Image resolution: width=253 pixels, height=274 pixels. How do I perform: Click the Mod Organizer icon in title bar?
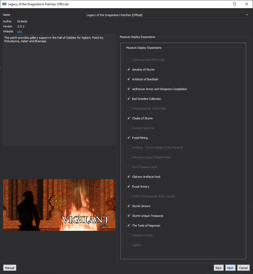tap(4, 4)
